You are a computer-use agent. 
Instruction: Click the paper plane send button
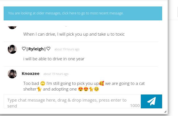(151, 101)
